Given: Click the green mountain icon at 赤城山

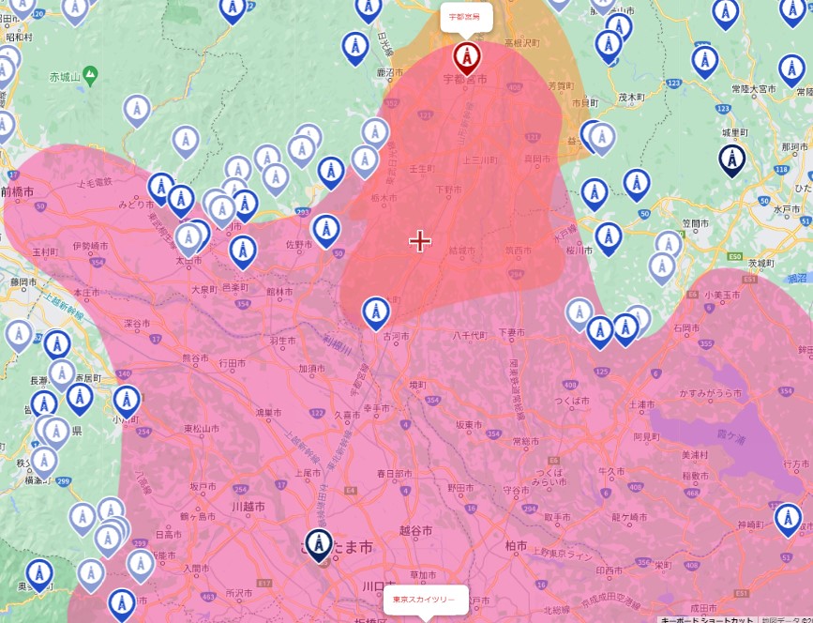Looking at the screenshot, I should 90,73.
